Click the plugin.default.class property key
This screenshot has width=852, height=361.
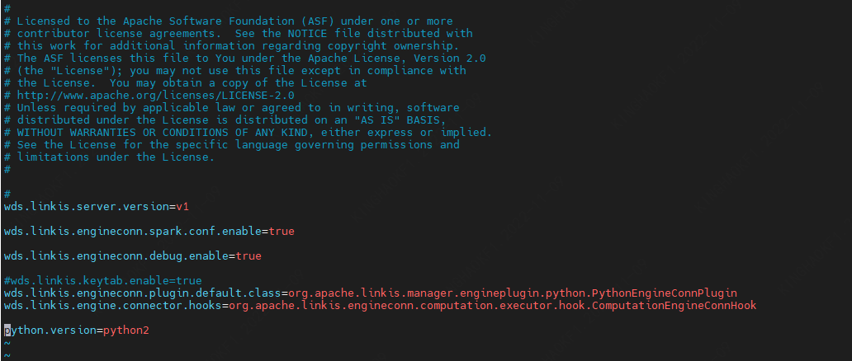click(x=142, y=293)
